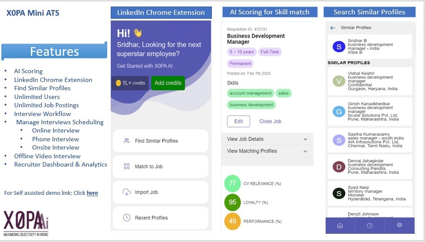Open the self assisted demo 'here' link
The width and height of the screenshot is (425, 242).
tap(92, 193)
